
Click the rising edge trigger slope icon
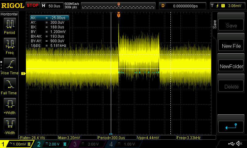point(218,6)
